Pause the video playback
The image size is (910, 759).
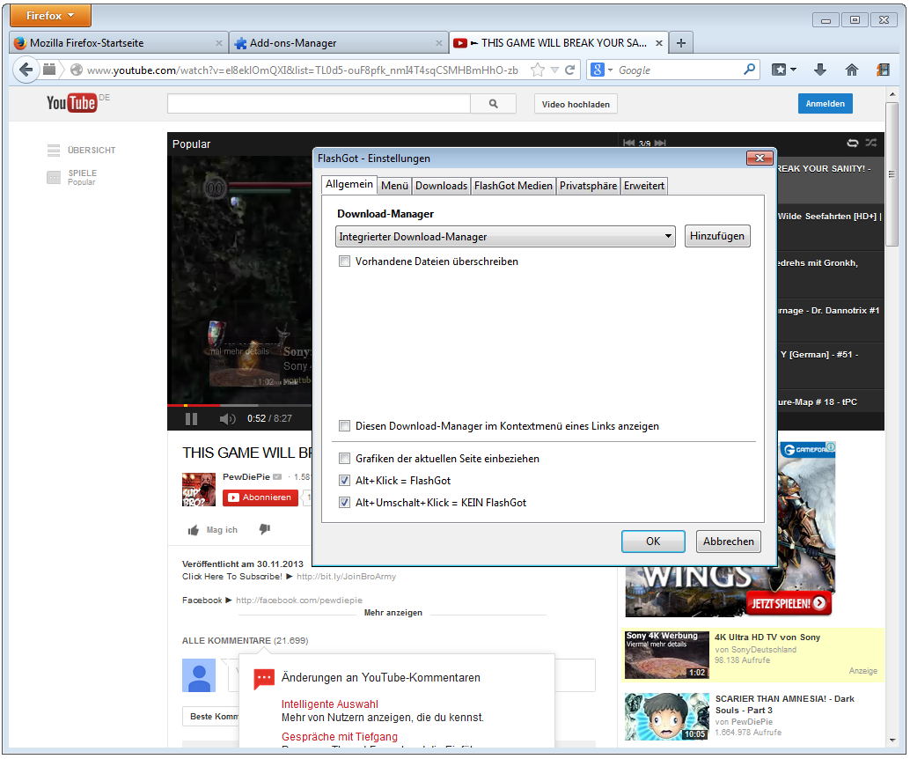191,419
